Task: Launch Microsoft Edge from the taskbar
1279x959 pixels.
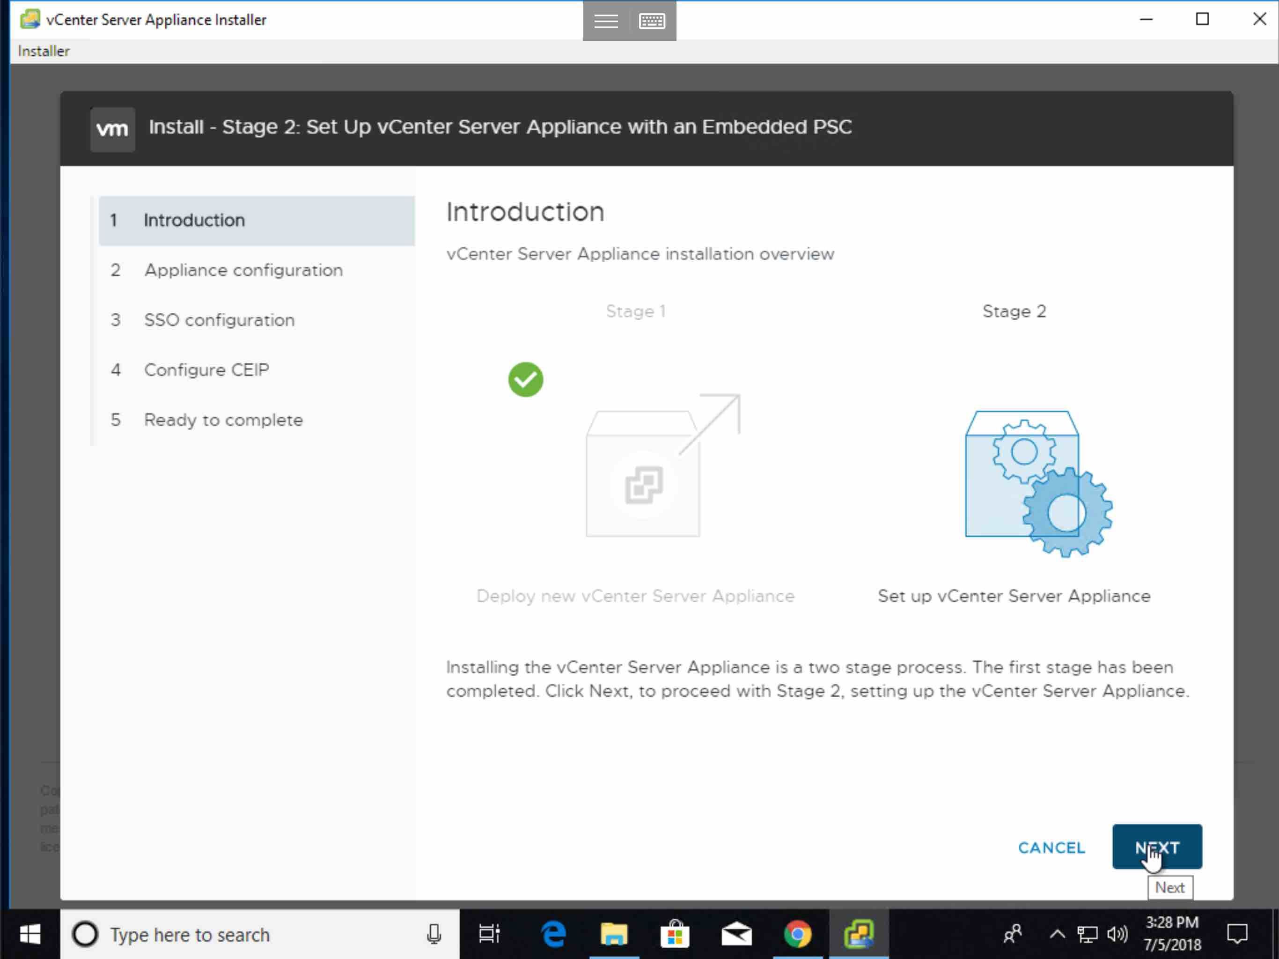Action: pos(553,934)
